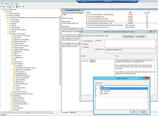The image size is (158, 116).
Task: Expand the NetMeeting tree node
Action: point(10,96)
